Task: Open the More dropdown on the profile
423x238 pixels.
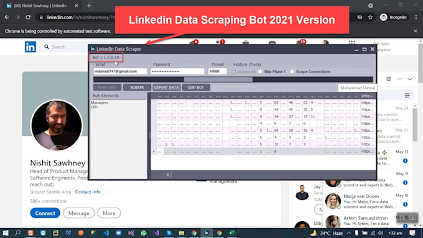Action: [109, 213]
